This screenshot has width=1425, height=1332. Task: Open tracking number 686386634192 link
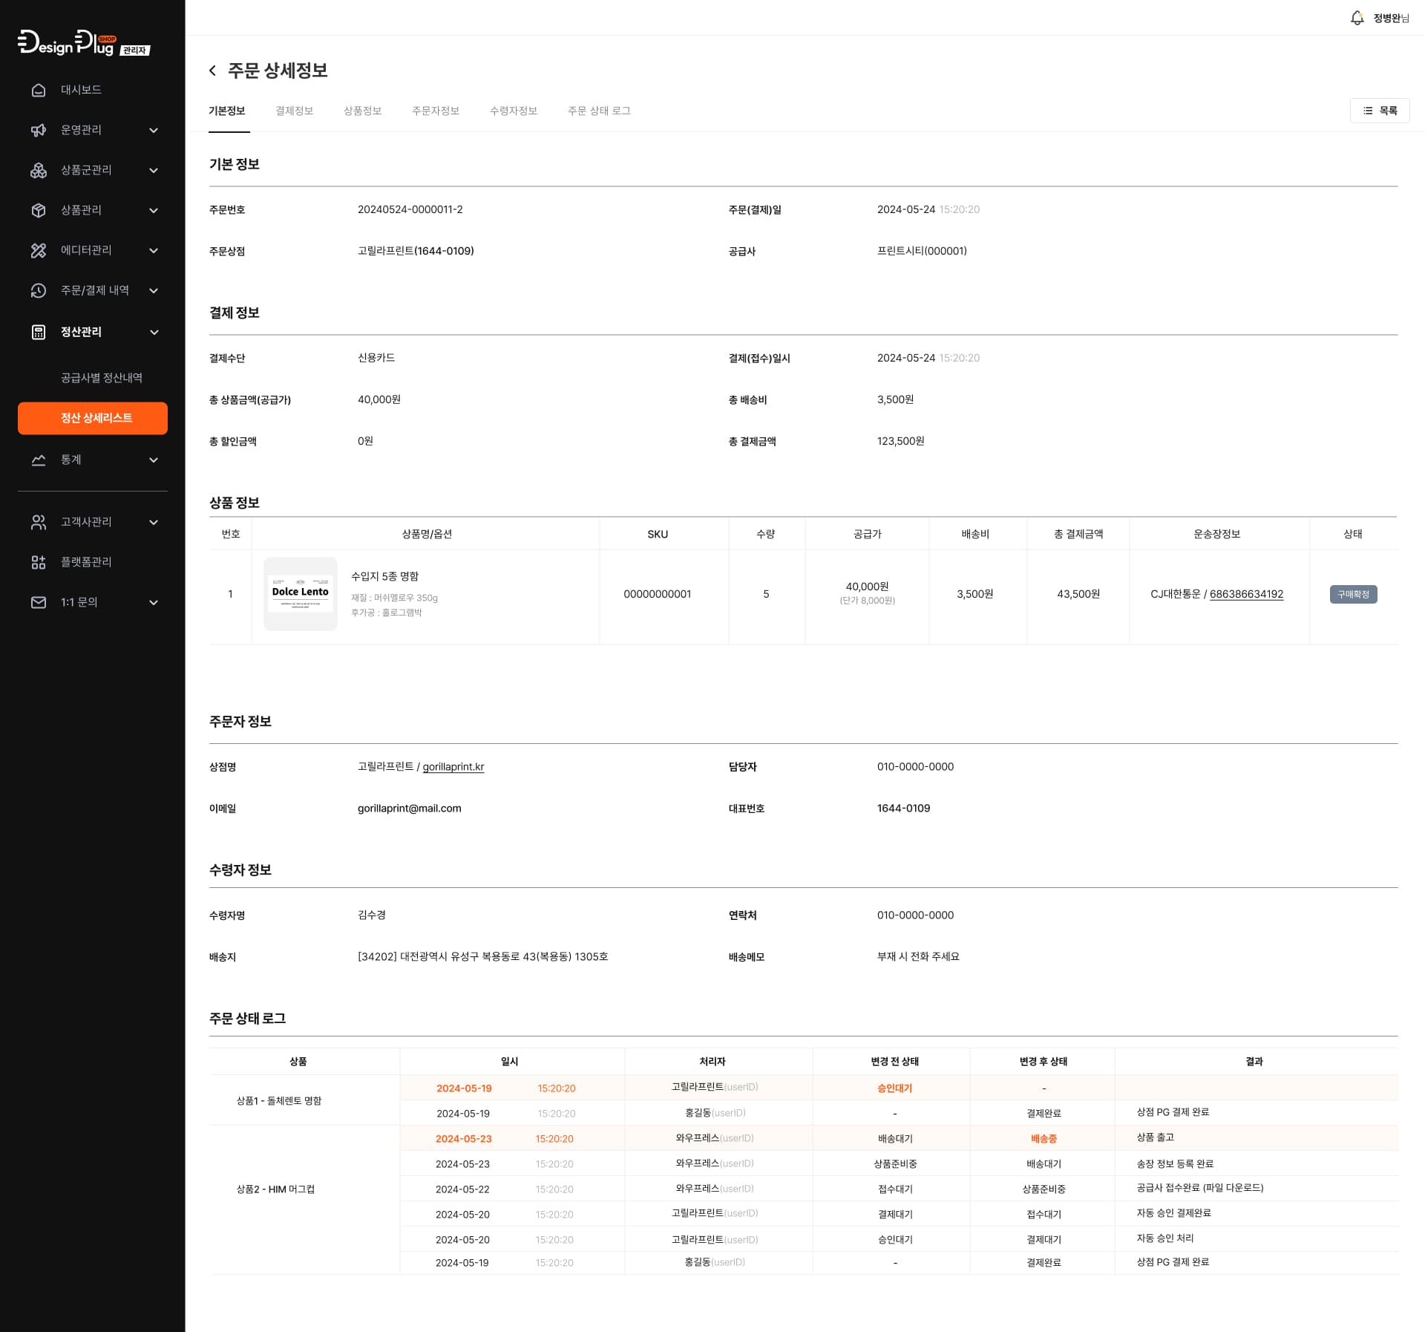coord(1246,594)
